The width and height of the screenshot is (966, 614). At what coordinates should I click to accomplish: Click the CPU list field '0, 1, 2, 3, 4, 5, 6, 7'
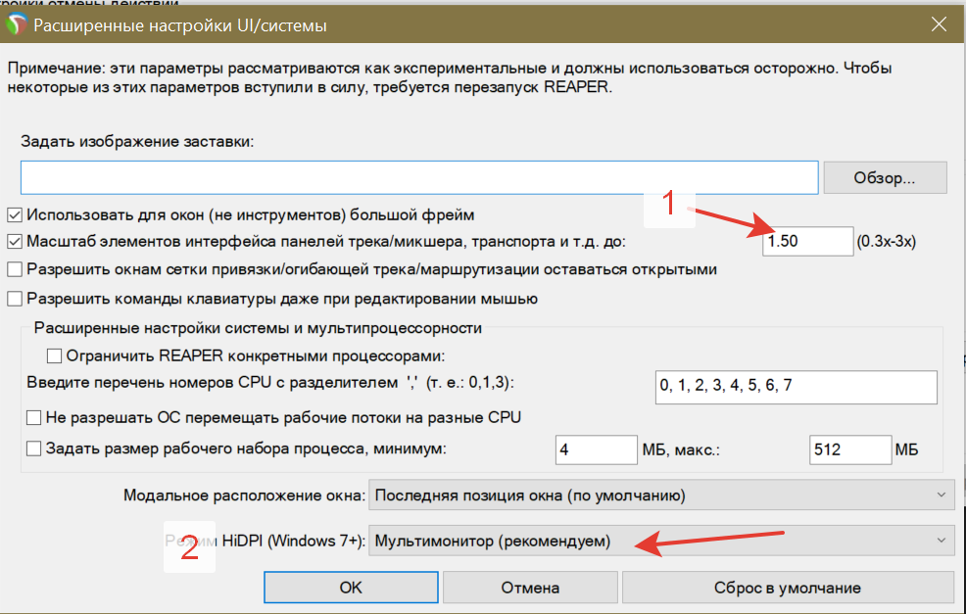[796, 387]
